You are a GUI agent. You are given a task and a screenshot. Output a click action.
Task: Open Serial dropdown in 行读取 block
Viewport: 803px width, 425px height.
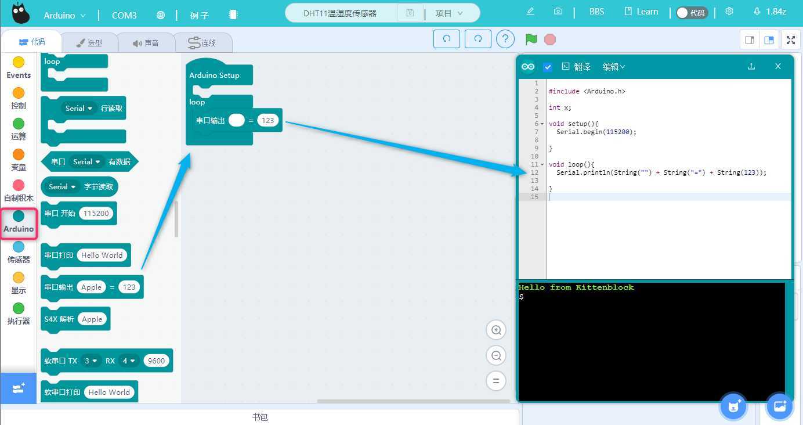point(80,108)
